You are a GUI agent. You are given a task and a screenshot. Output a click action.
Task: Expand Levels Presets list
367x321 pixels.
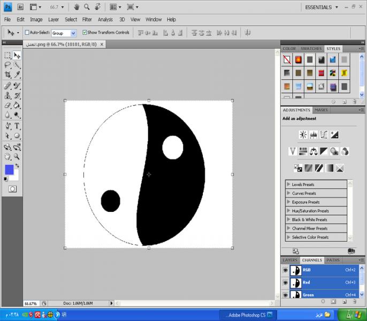[x=289, y=185]
